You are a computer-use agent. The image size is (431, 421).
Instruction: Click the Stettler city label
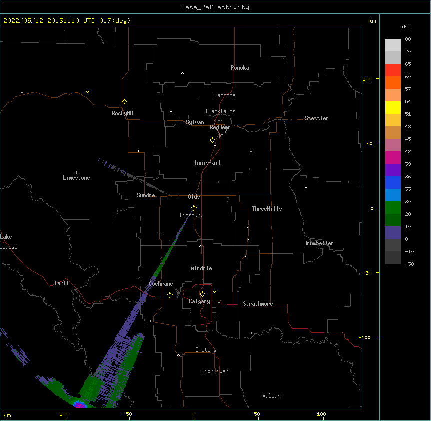pos(317,118)
